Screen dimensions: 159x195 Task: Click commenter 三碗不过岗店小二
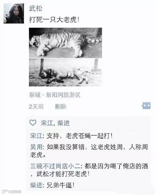(56, 166)
